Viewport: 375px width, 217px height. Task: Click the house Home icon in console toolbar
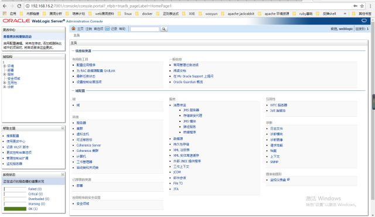[74, 29]
